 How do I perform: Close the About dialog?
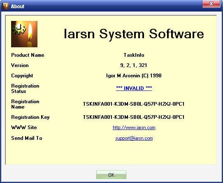(211, 4)
